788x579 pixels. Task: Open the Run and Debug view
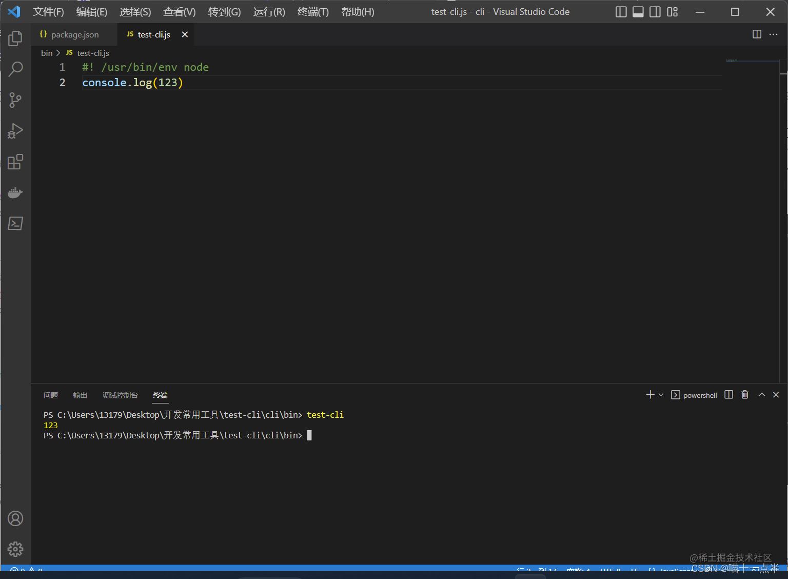15,131
